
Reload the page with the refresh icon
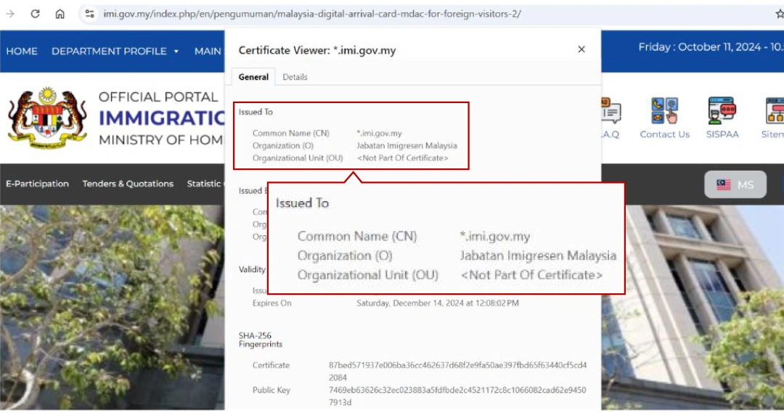(35, 14)
